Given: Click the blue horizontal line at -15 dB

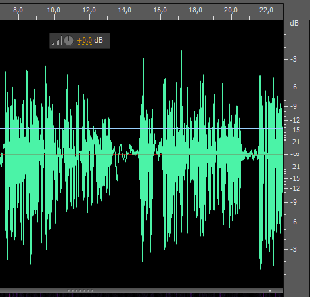Looking at the screenshot, I should 142,129.
